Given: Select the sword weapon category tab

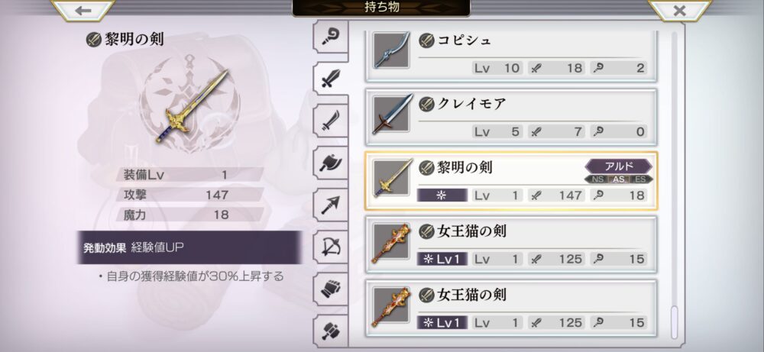Looking at the screenshot, I should click(331, 78).
